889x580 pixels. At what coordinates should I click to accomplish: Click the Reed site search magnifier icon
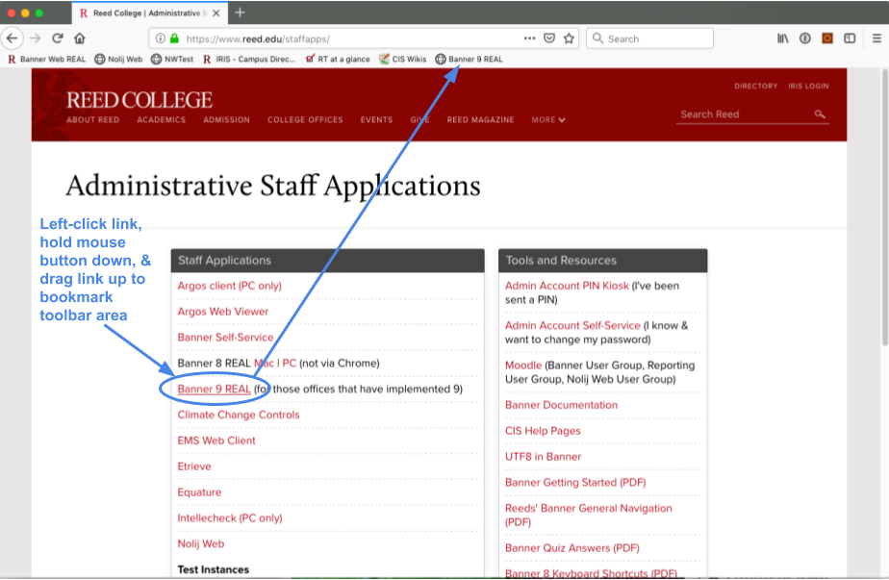coord(820,114)
